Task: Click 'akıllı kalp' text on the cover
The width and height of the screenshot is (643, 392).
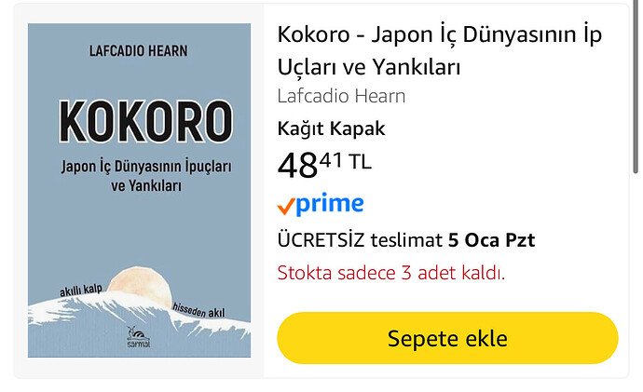Action: [81, 290]
